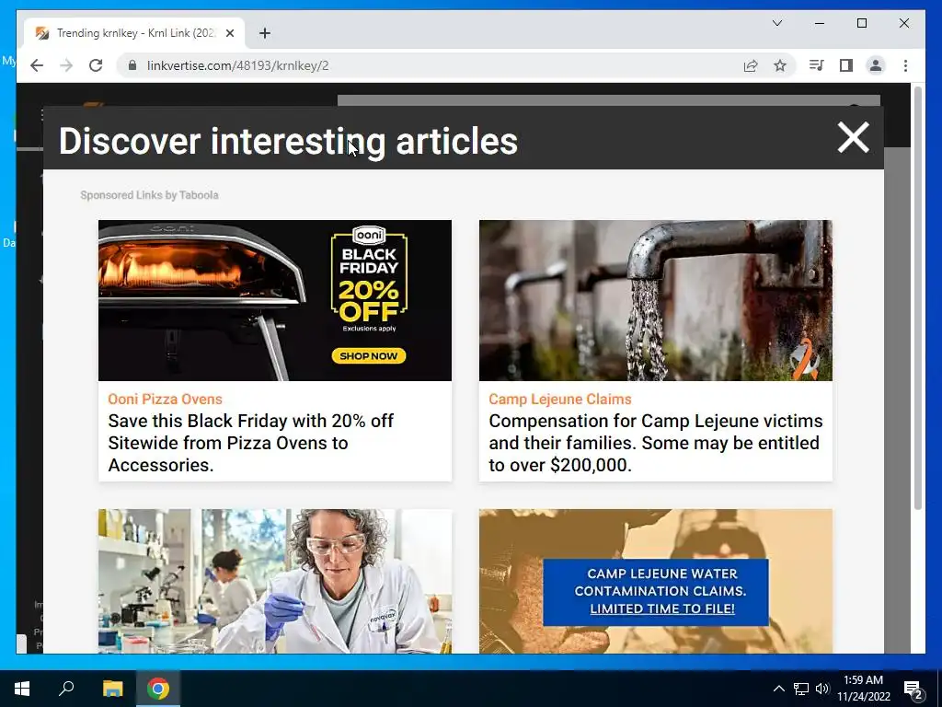Open the notification center icon
Screen dimensions: 942x707
913,689
